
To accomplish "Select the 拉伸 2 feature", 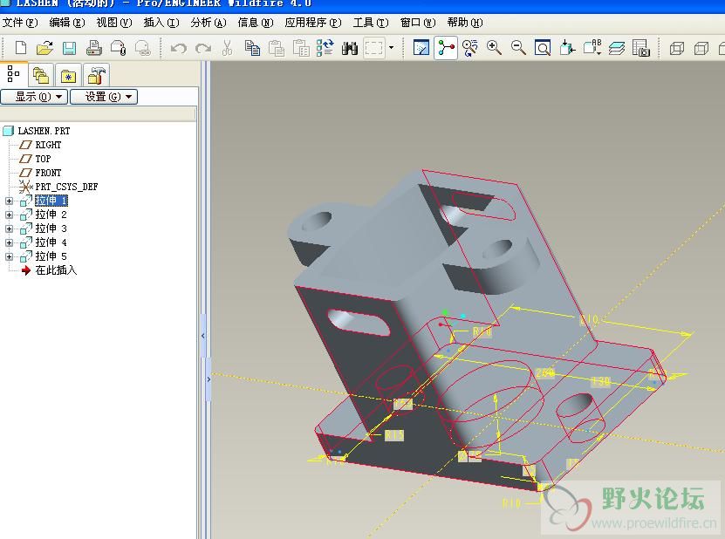I will pyautogui.click(x=51, y=215).
